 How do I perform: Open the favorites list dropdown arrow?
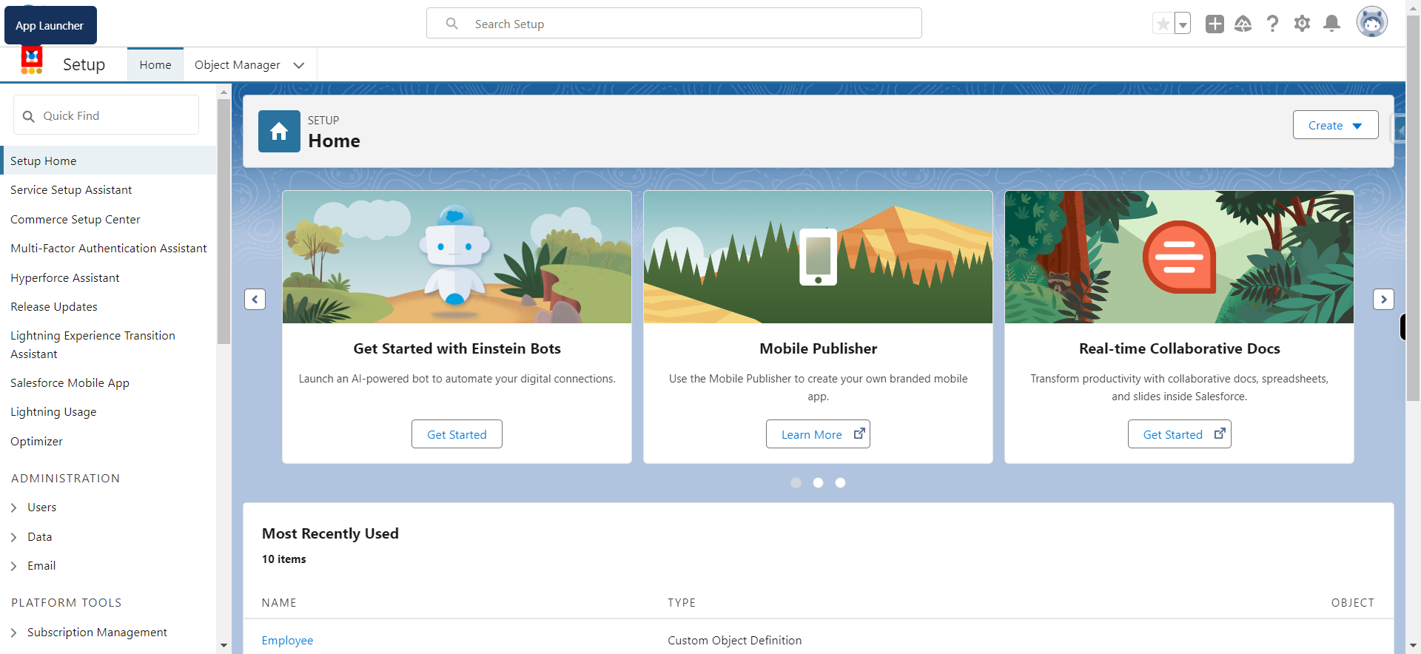[1183, 24]
